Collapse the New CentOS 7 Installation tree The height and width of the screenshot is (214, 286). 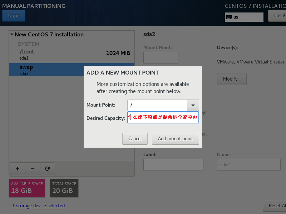[12, 35]
